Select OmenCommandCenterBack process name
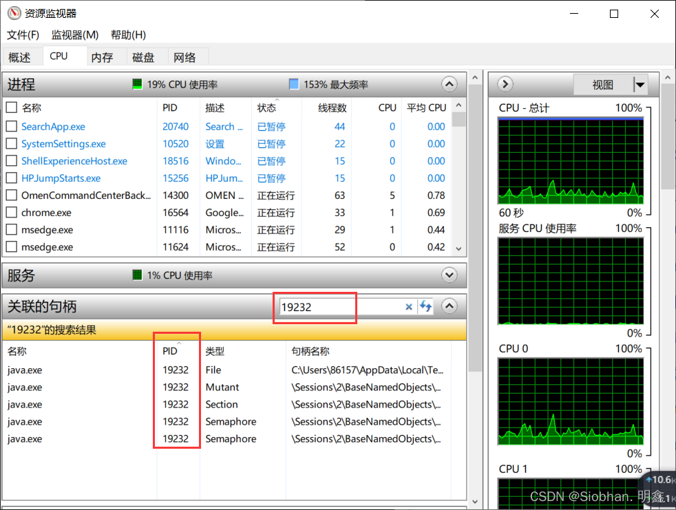The height and width of the screenshot is (510, 676). pyautogui.click(x=86, y=195)
